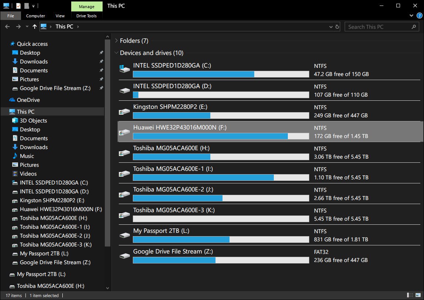Click the Back navigation arrow
424x300 pixels.
[7, 27]
